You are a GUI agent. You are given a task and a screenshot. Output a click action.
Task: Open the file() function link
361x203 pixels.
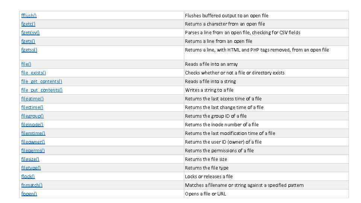(26, 64)
